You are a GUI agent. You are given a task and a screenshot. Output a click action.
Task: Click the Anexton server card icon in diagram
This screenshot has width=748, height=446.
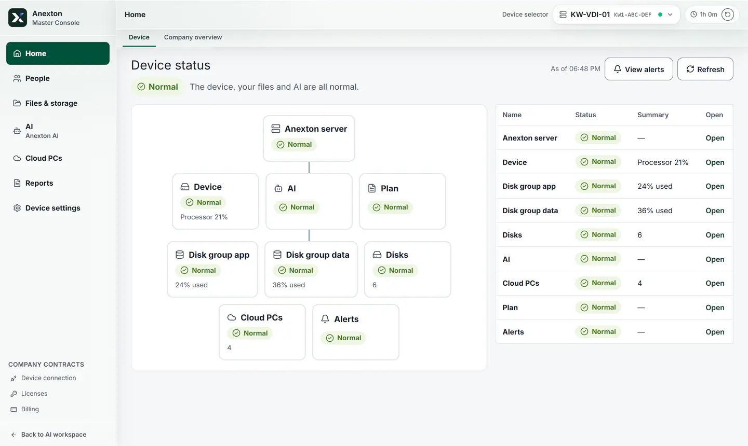[276, 129]
